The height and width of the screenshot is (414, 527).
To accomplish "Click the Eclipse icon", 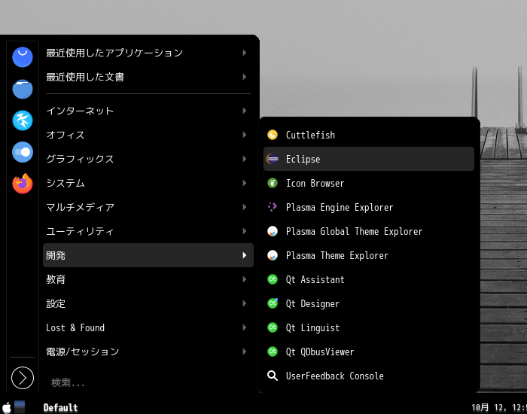I will tap(273, 159).
